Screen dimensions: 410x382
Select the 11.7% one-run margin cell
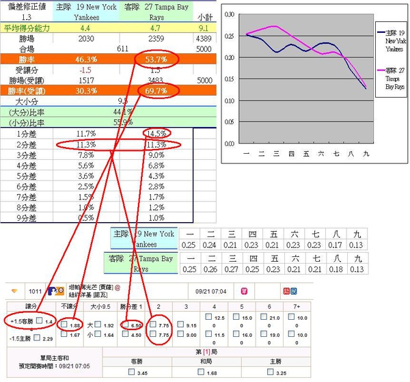86,134
